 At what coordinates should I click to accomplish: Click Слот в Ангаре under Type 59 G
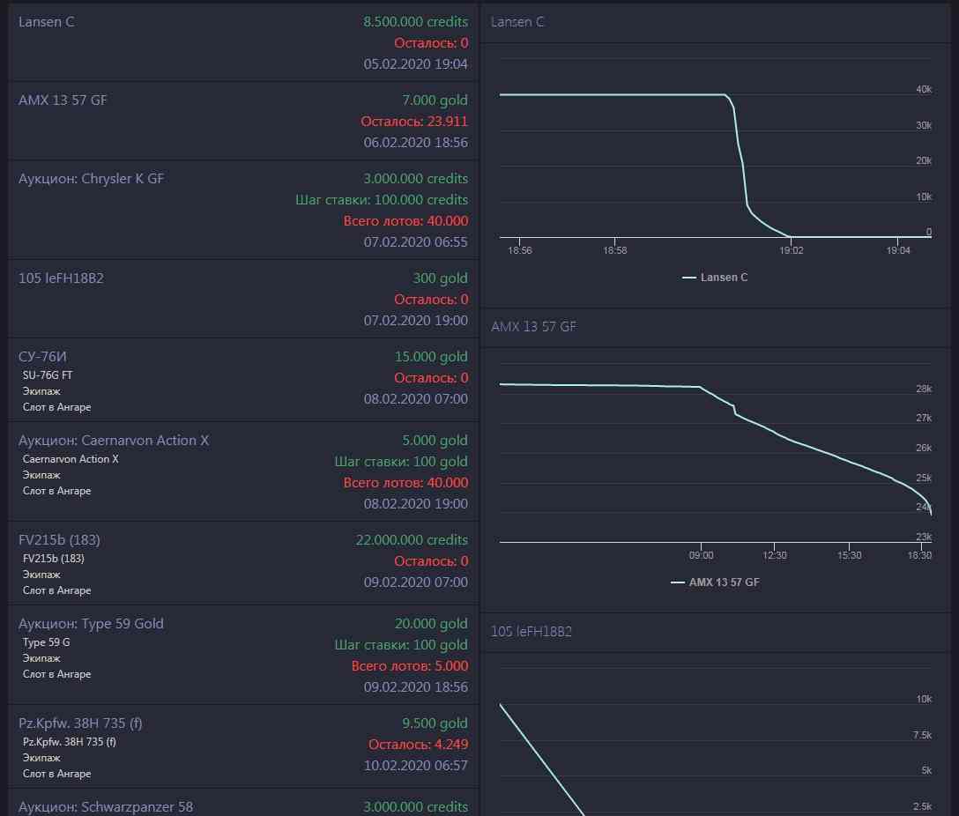tap(56, 674)
